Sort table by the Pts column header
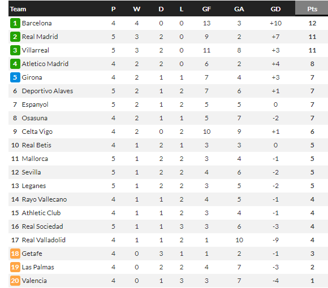 coord(312,9)
